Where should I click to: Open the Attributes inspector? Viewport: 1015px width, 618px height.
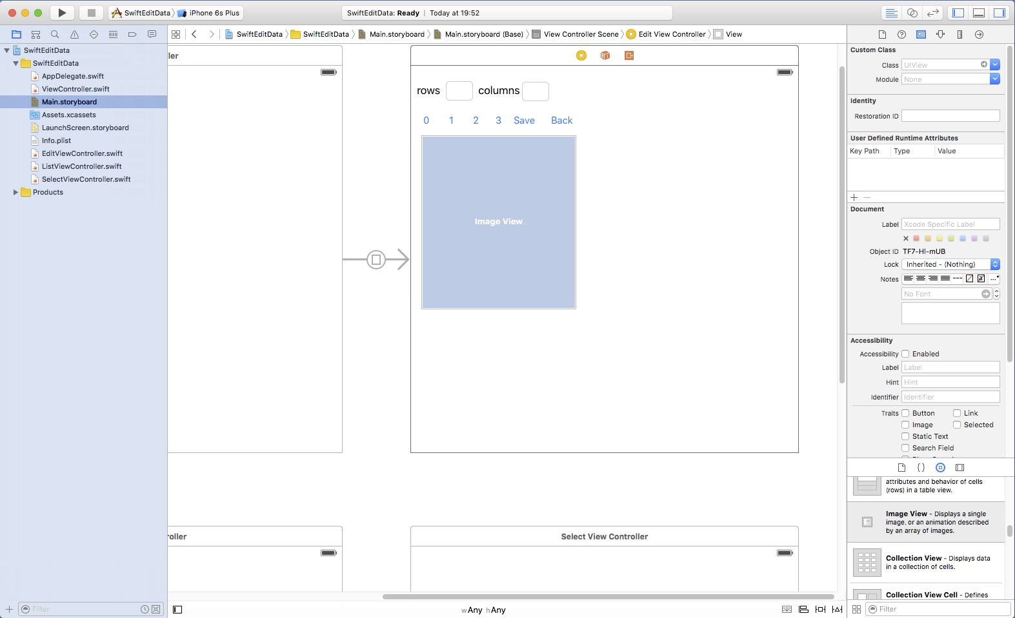(x=940, y=34)
